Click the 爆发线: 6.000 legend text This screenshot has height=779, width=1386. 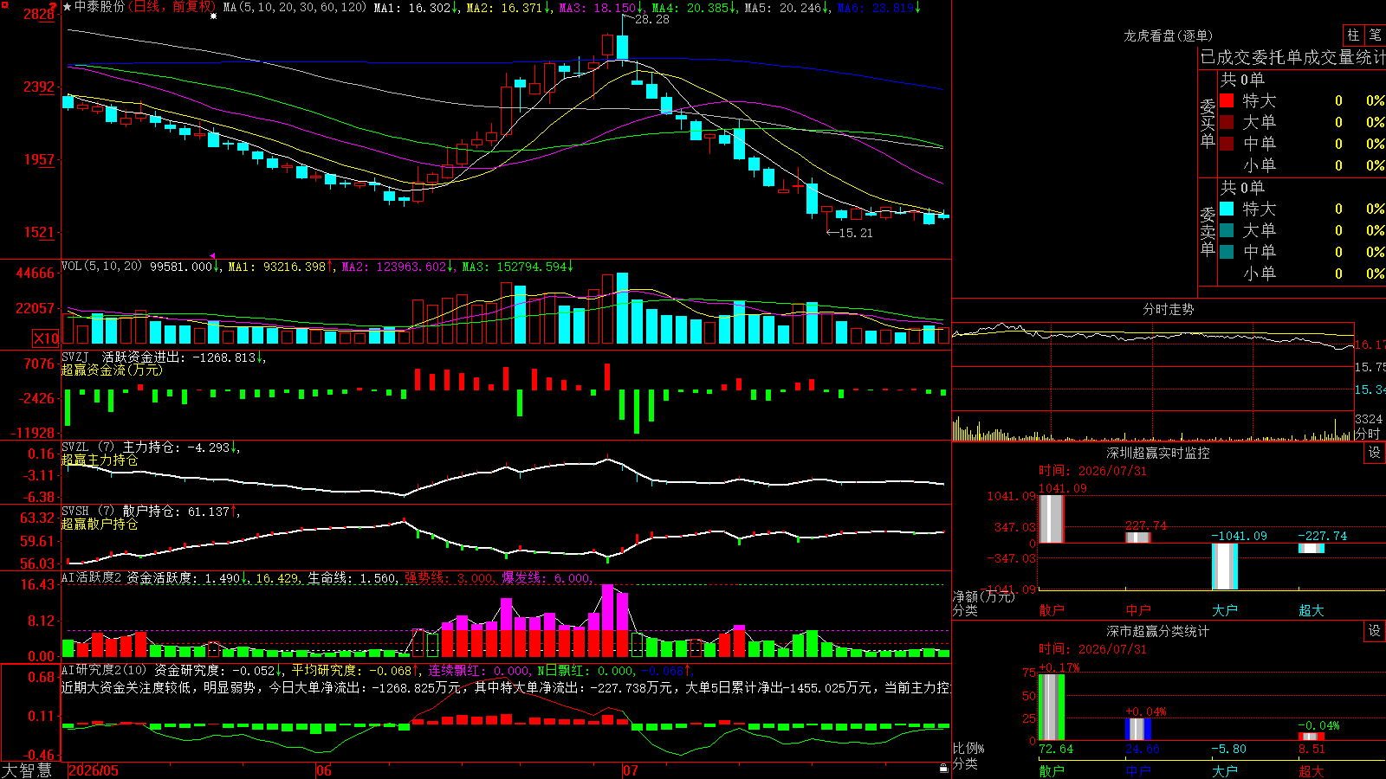[547, 578]
